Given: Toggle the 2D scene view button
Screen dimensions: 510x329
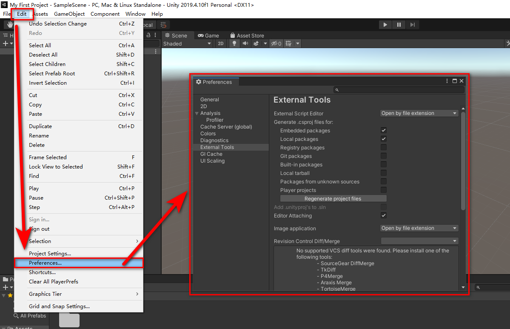Looking at the screenshot, I should [x=221, y=43].
